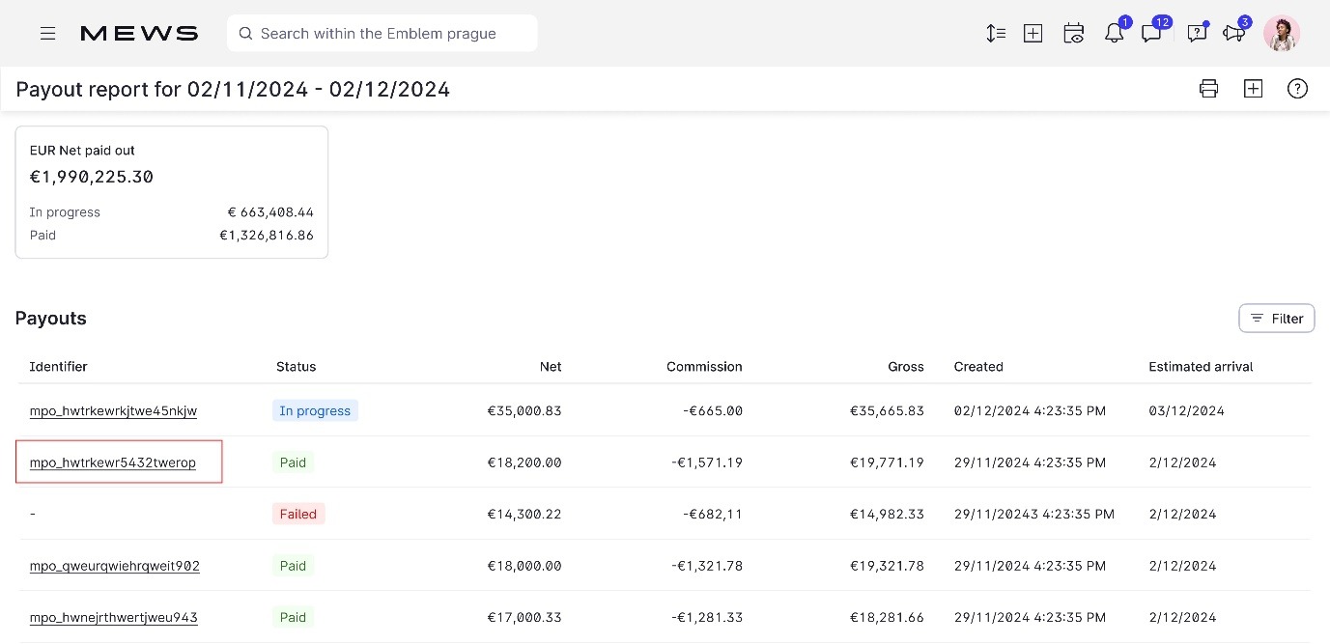Focus the Emblem prague search field

coord(382,33)
